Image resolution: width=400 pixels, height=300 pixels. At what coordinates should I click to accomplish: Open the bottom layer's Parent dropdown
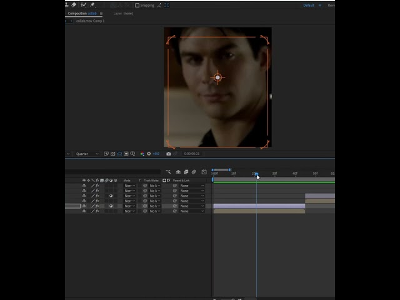click(192, 211)
